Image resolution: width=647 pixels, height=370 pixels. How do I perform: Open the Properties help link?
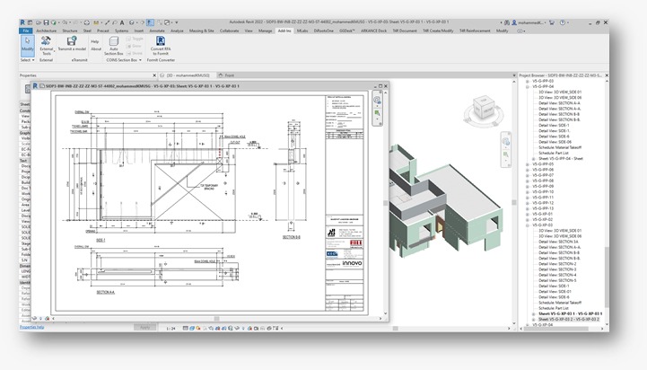click(x=31, y=327)
